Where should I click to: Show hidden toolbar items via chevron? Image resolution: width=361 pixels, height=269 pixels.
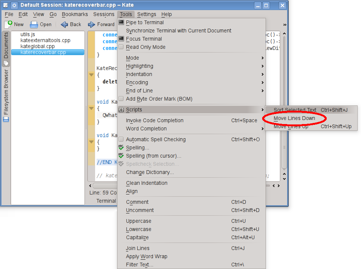(x=285, y=25)
